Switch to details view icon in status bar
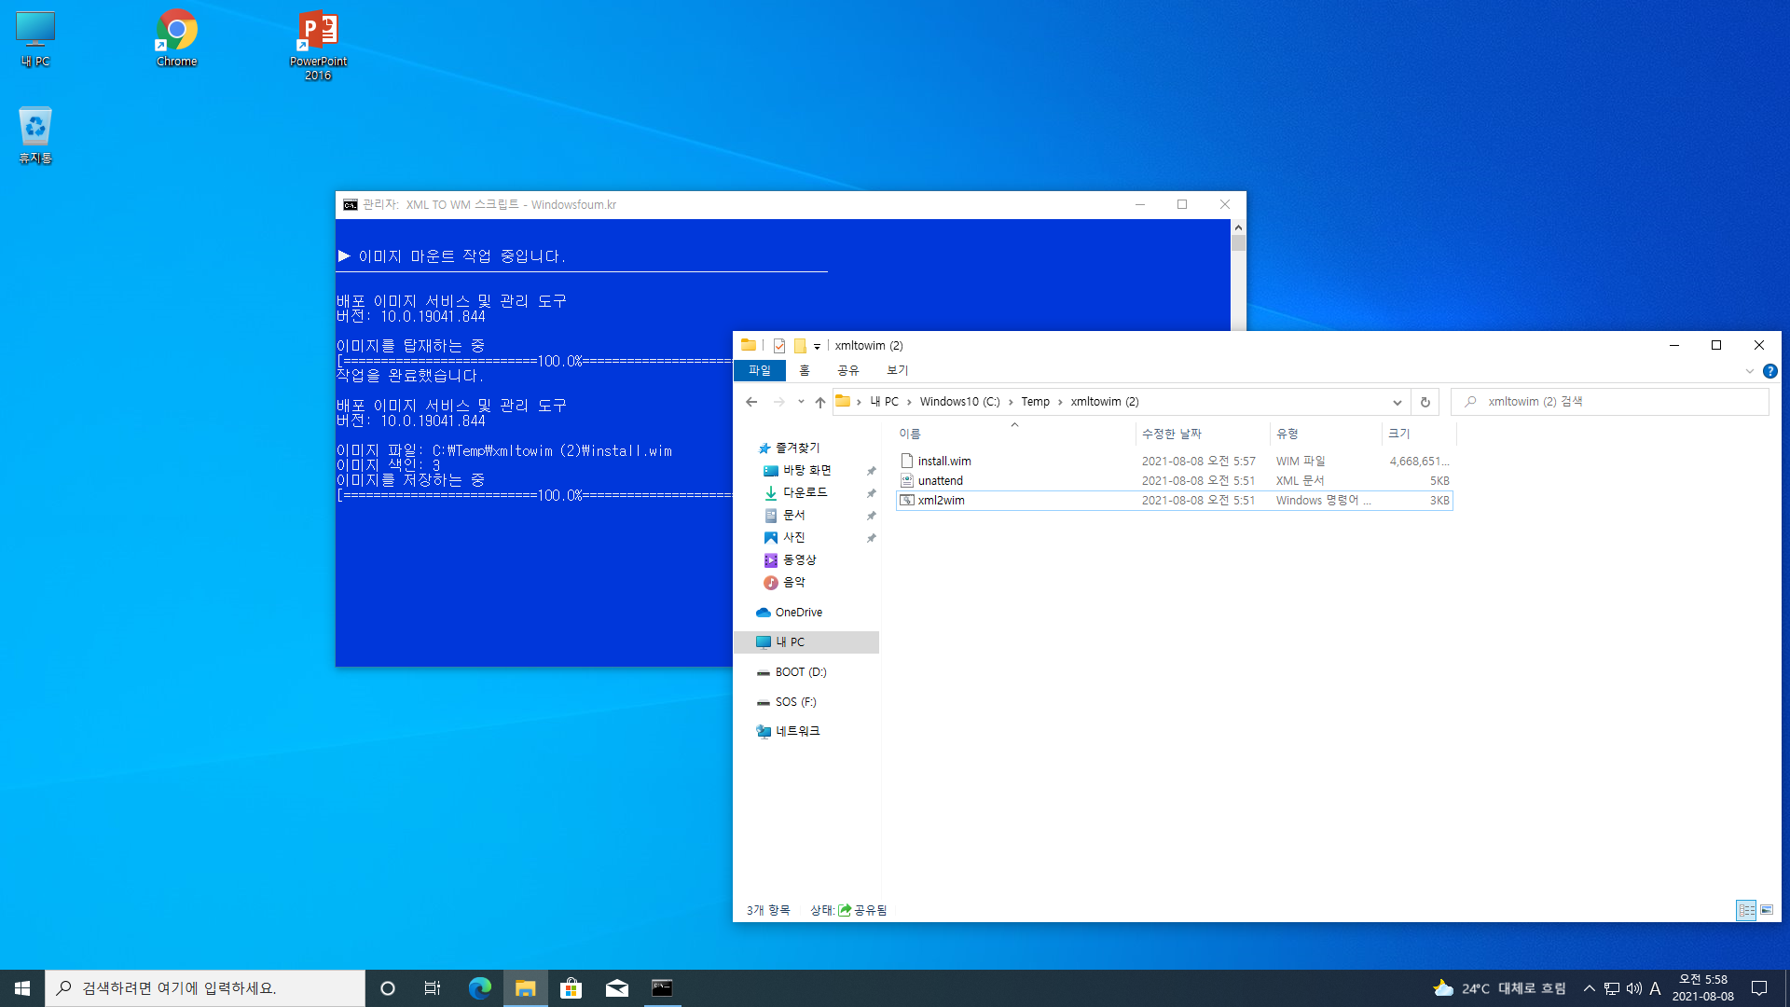 click(1746, 910)
